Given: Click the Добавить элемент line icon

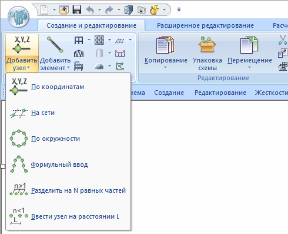Looking at the screenshot, I should tap(55, 45).
